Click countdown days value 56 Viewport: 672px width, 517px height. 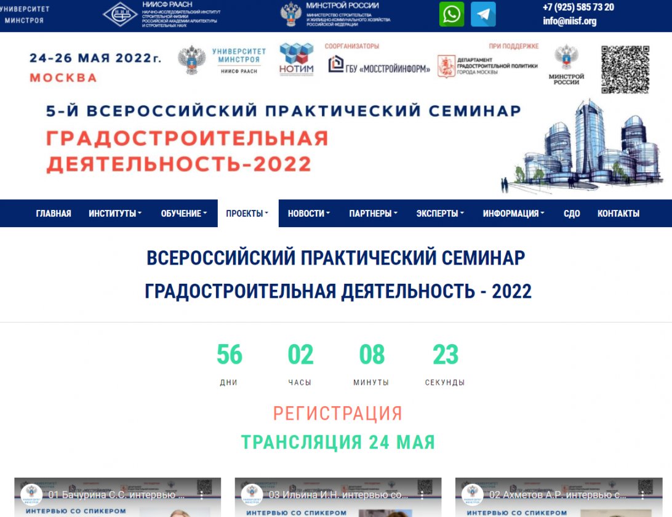click(x=230, y=355)
